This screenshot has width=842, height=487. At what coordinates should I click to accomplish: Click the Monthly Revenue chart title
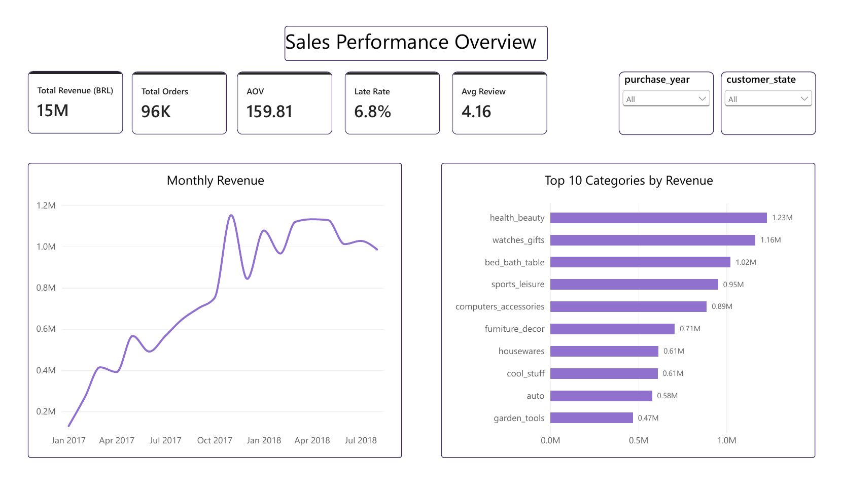coord(216,181)
